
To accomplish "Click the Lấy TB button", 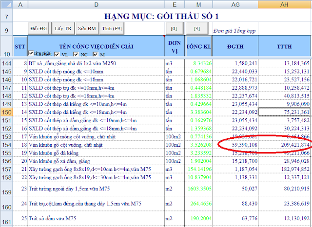I will pyautogui.click(x=63, y=28).
